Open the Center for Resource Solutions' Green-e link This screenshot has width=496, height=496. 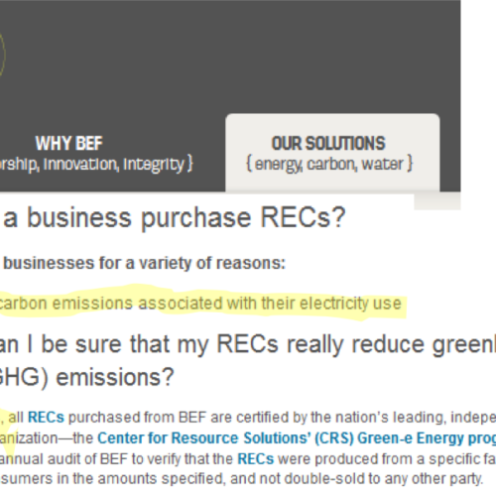click(297, 438)
